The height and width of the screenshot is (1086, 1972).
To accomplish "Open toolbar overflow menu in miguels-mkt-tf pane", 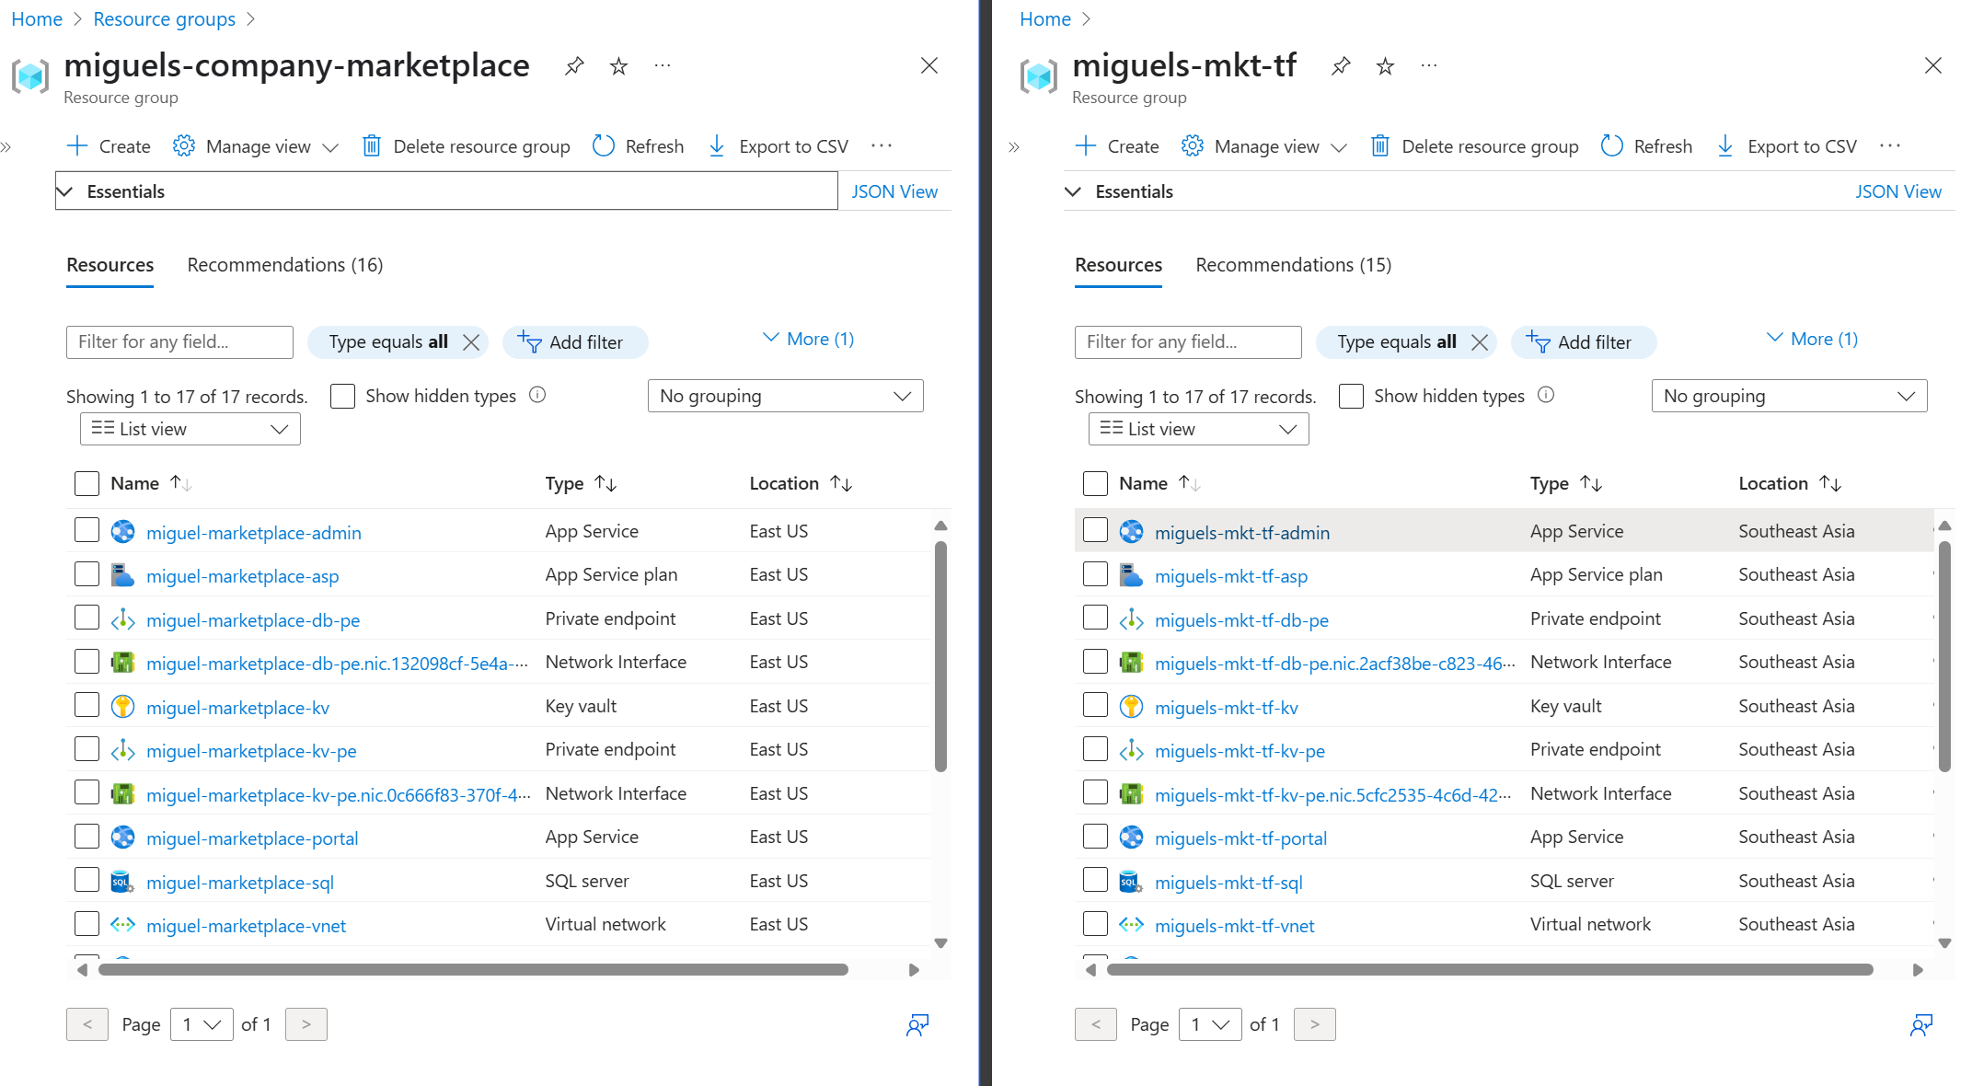I will tap(1890, 146).
